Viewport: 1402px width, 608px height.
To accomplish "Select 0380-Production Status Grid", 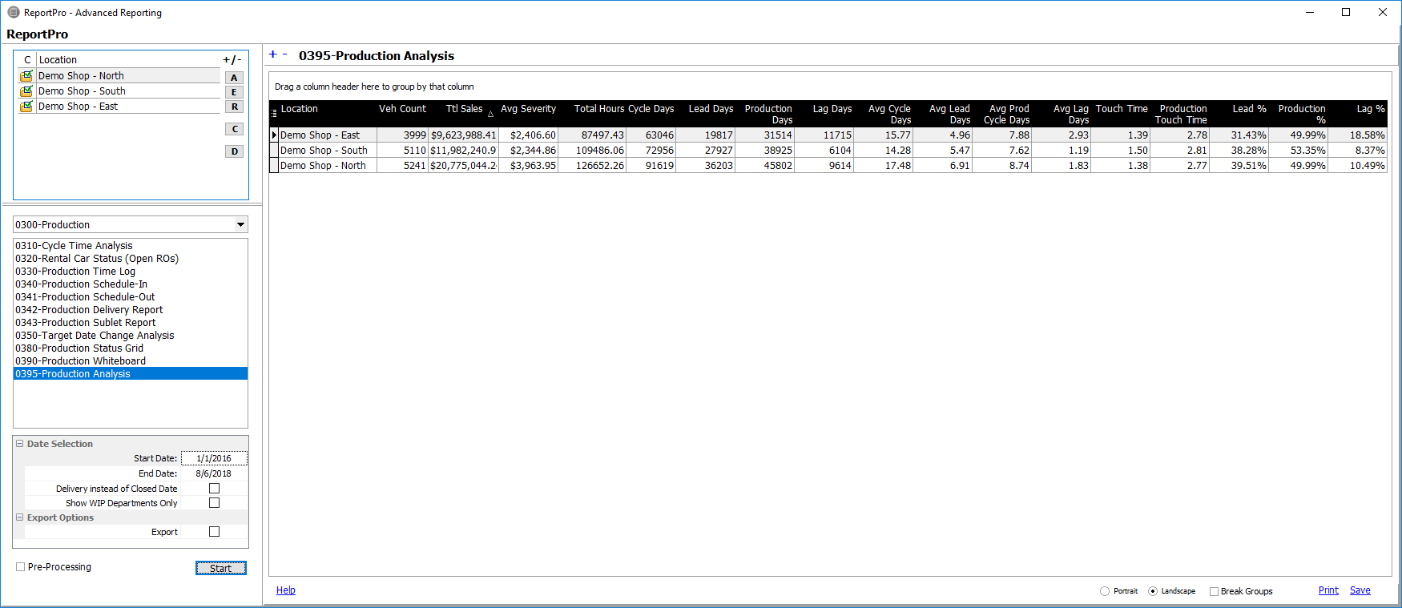I will click(131, 348).
